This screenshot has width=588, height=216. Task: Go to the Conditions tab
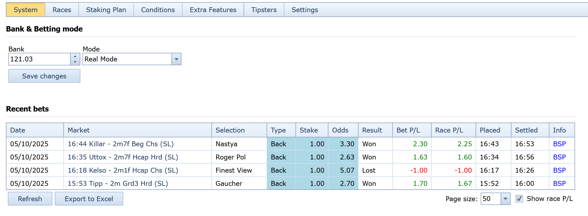(x=158, y=10)
